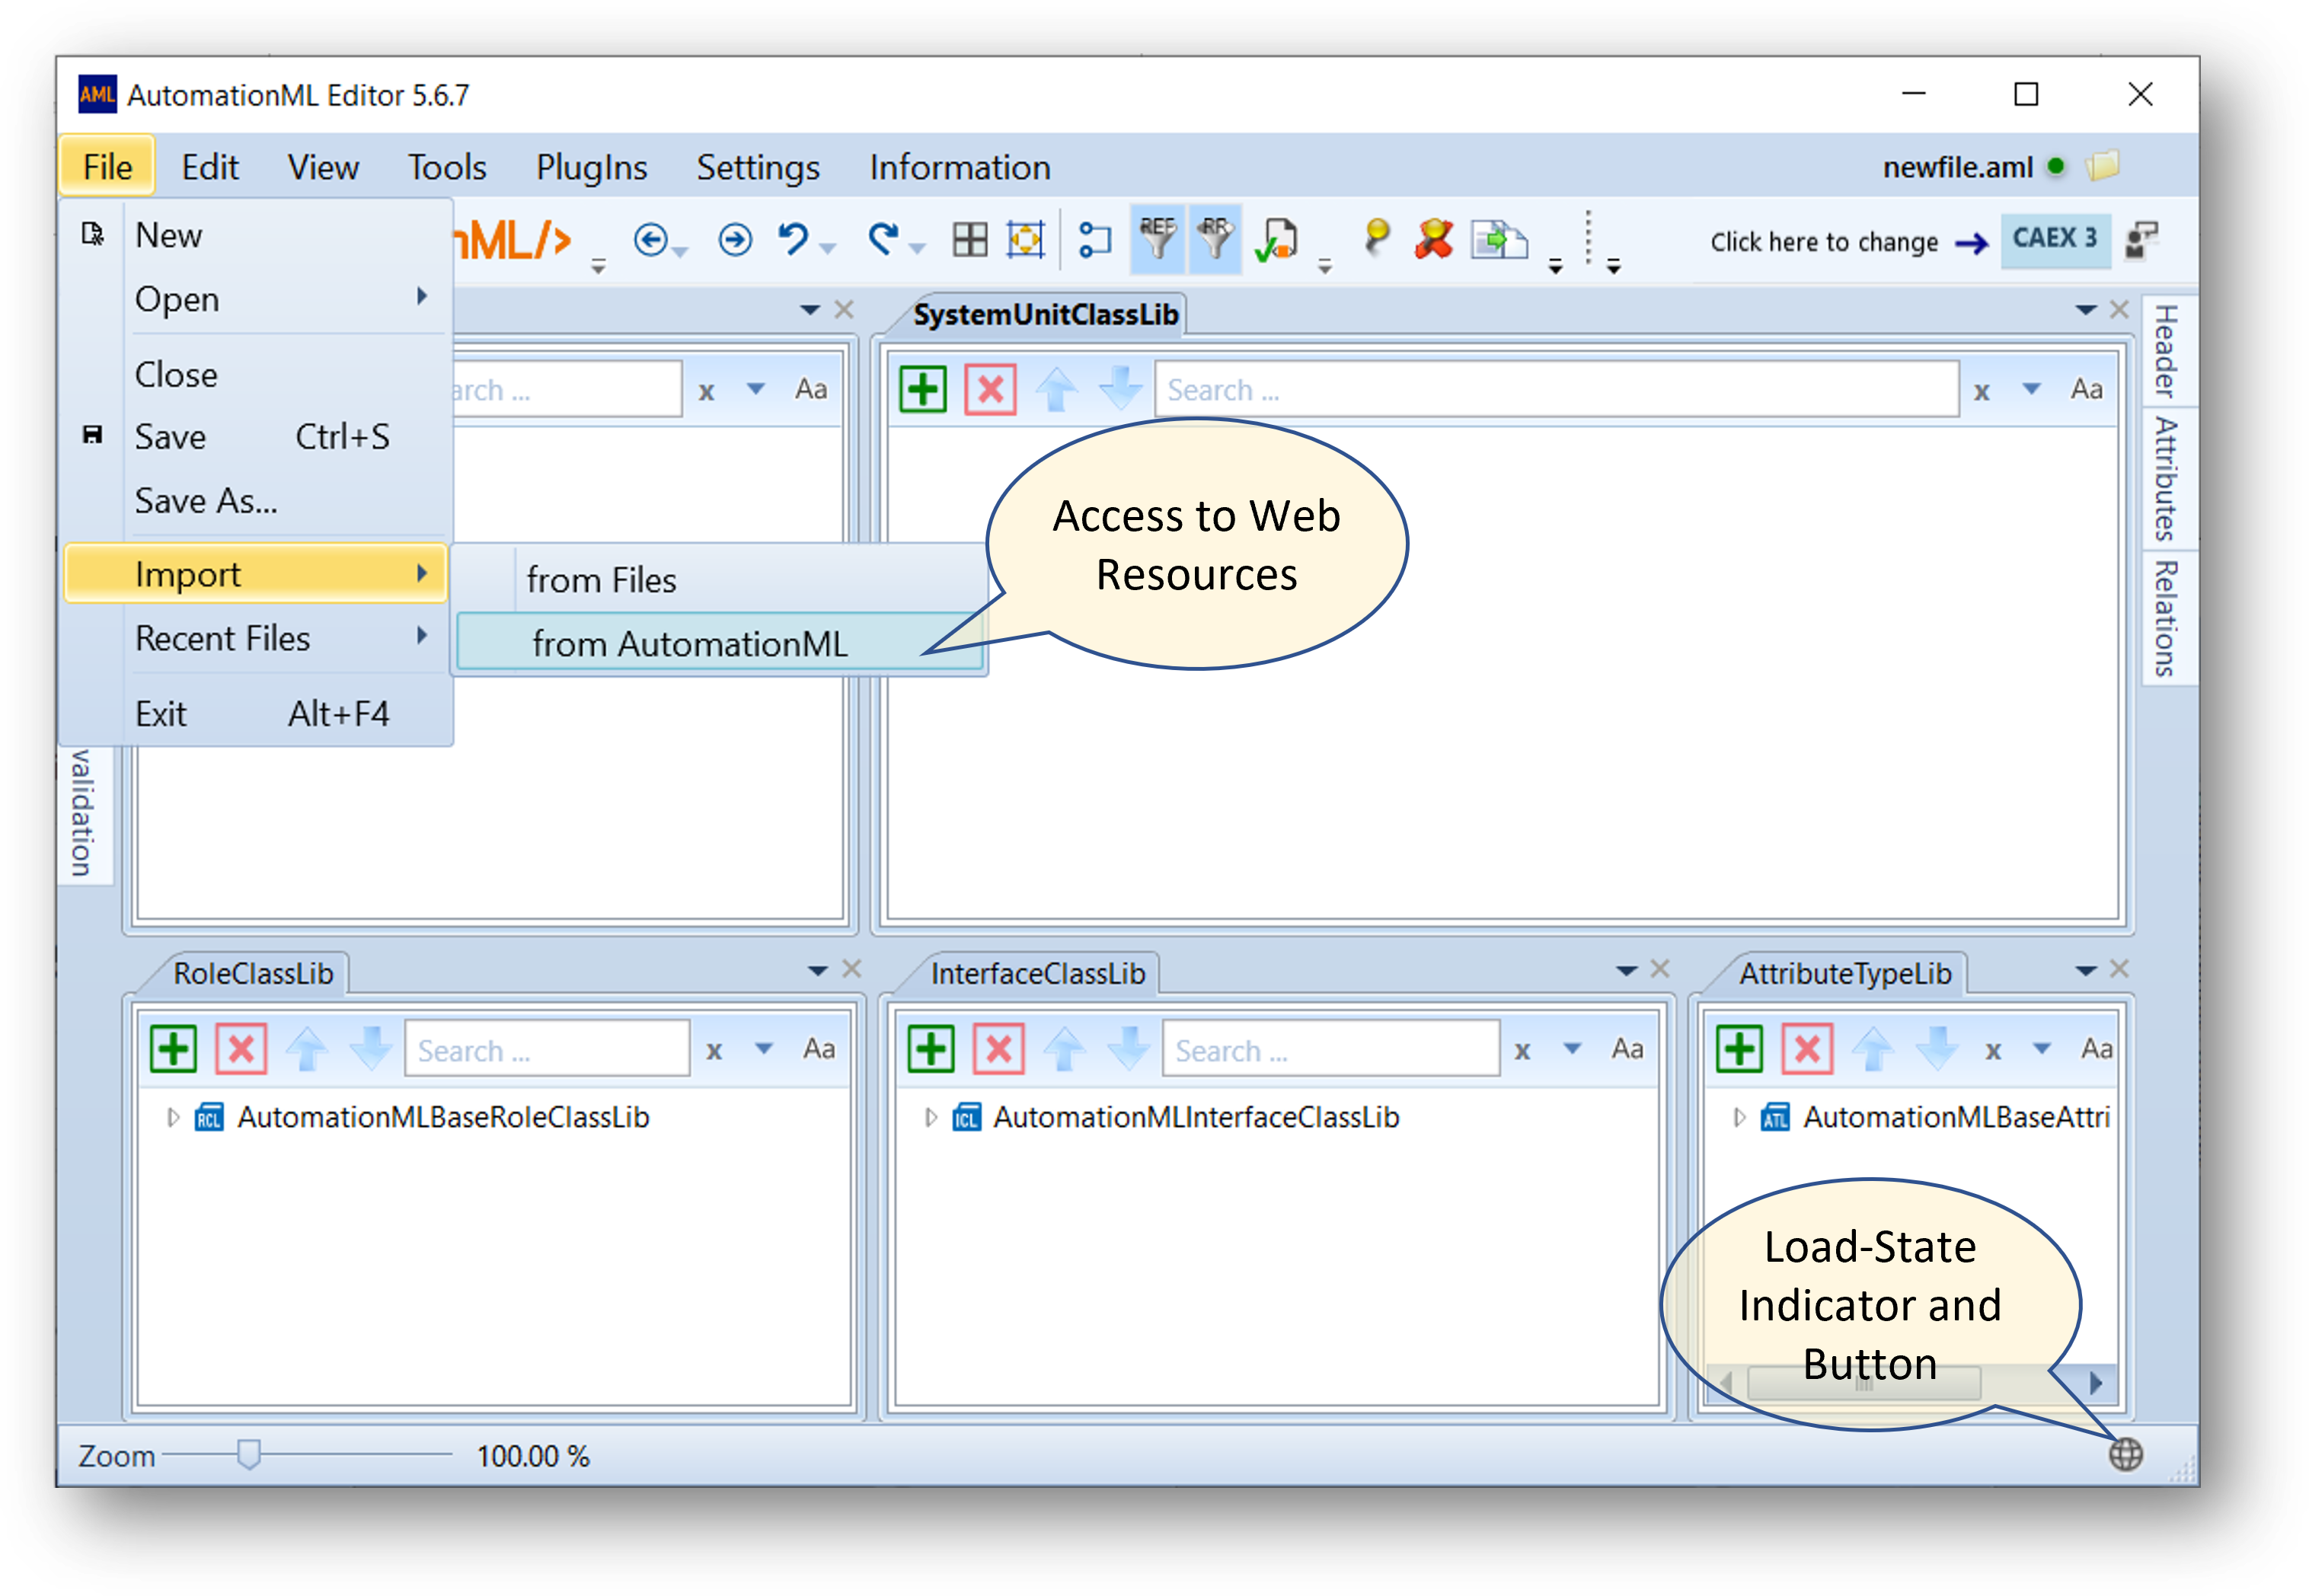The image size is (2309, 1596).
Task: Toggle case-sensitive Aa in RoleClassLib search
Action: pos(819,1049)
